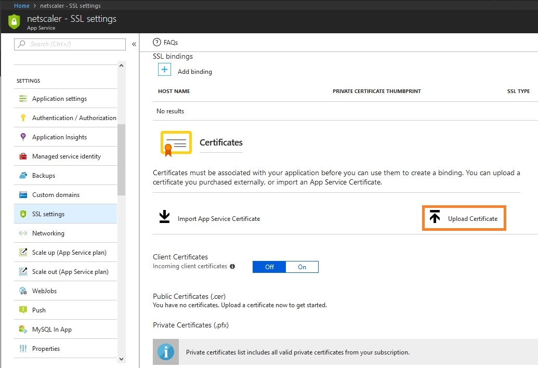The height and width of the screenshot is (368, 538).
Task: Turn incoming client certificates Off
Action: (269, 267)
